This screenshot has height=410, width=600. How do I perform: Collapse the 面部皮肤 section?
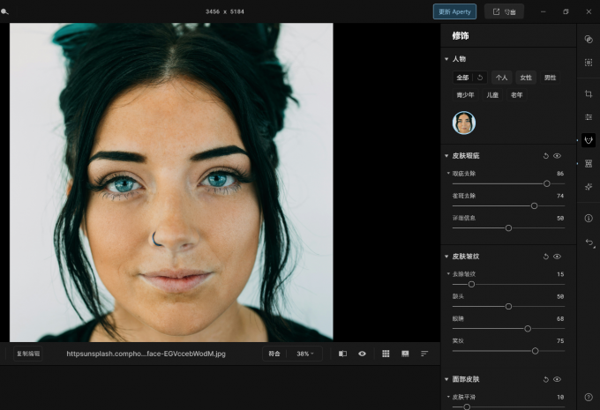tap(446, 379)
